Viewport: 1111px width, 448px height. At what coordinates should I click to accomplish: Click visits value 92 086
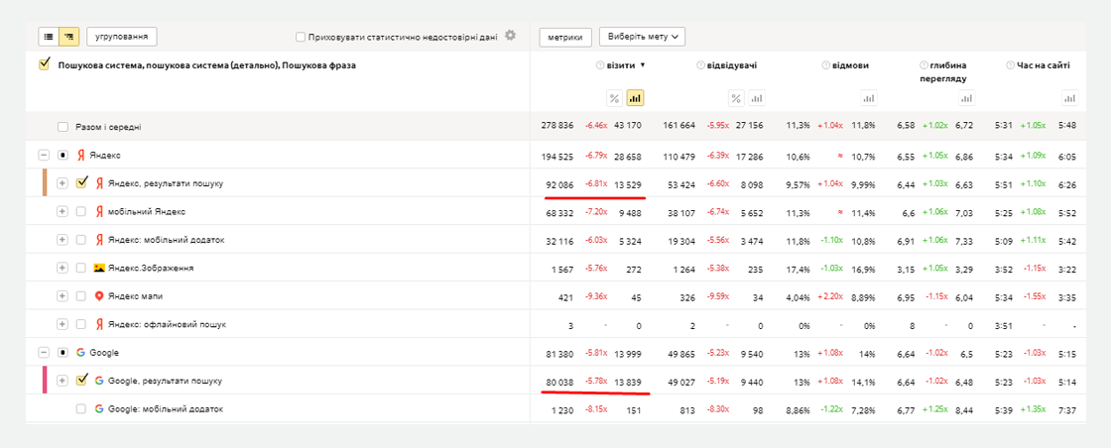click(x=558, y=184)
